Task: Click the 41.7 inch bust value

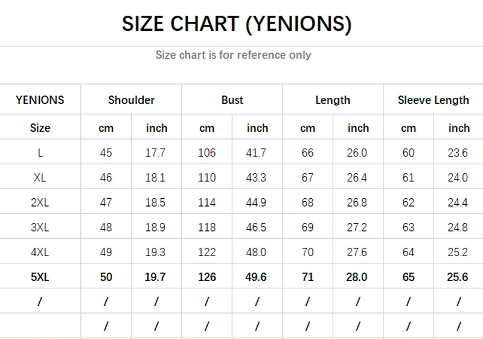Action: click(257, 153)
